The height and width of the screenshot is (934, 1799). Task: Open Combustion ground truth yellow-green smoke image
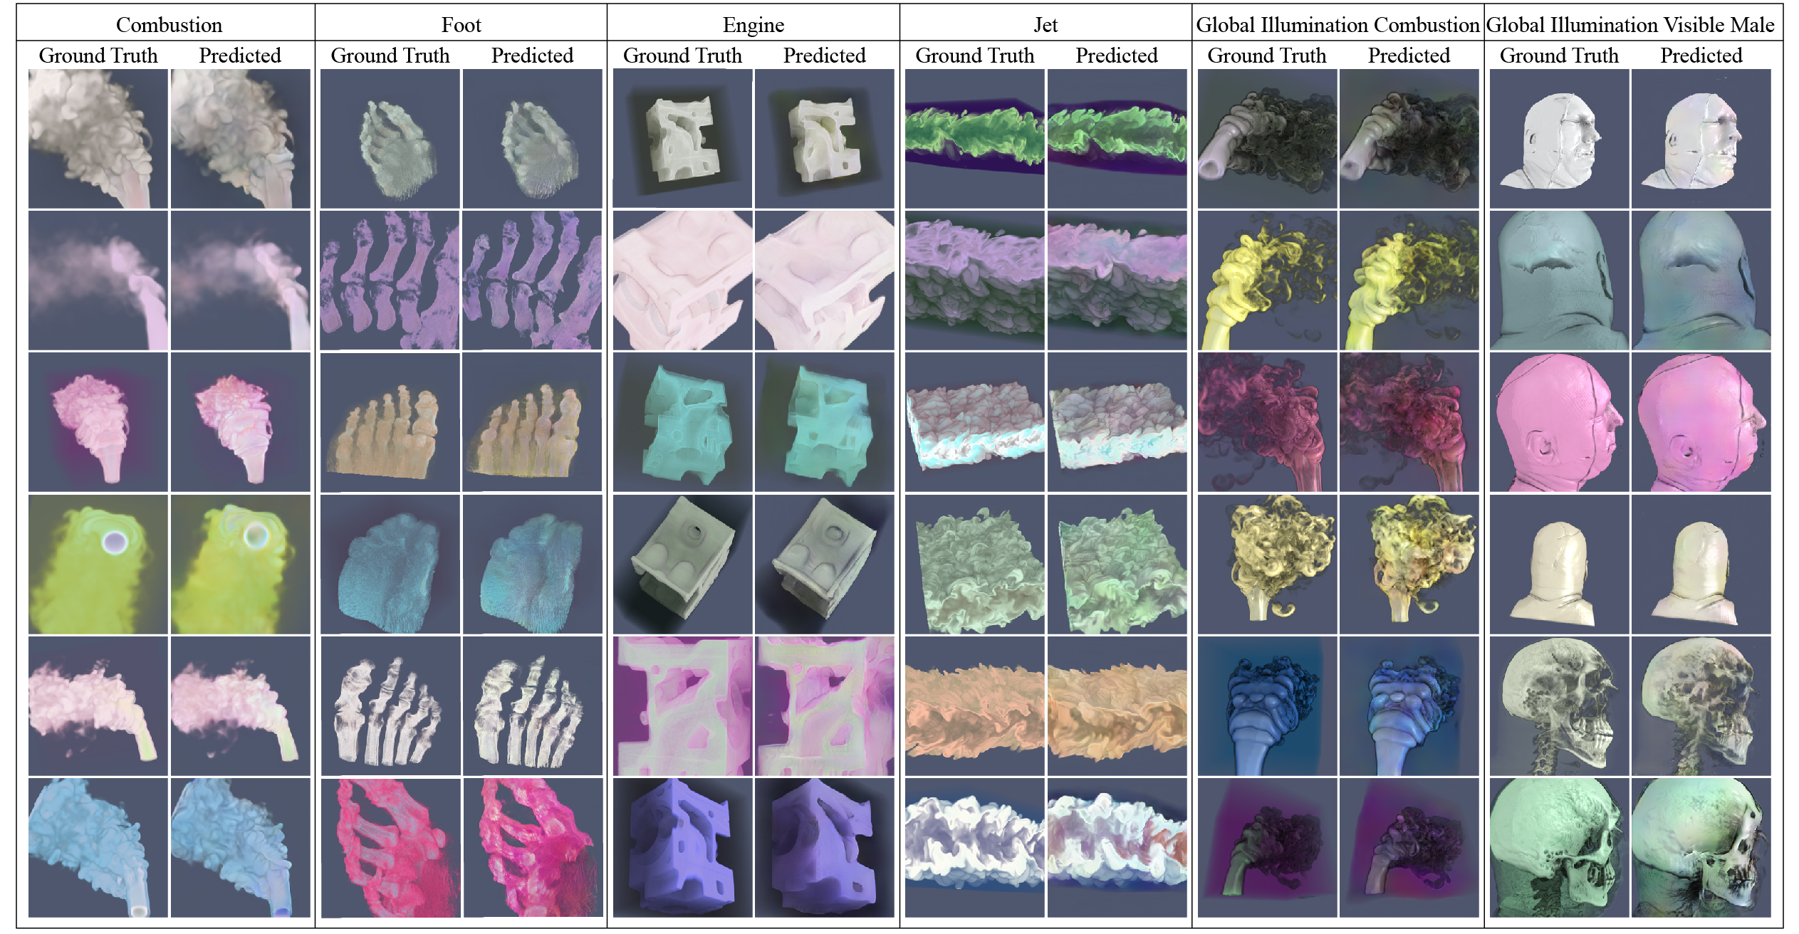pyautogui.click(x=98, y=564)
